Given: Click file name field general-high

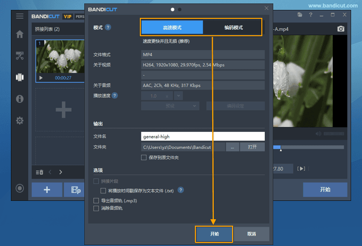Looking at the screenshot, I should (203, 136).
